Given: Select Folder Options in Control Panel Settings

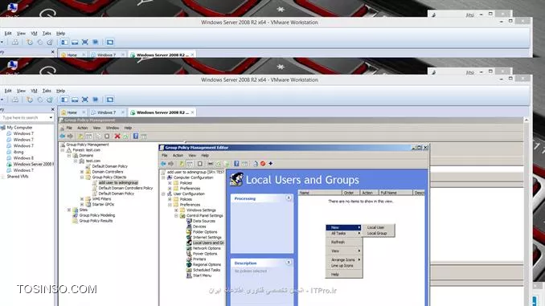Looking at the screenshot, I should click(x=205, y=232).
